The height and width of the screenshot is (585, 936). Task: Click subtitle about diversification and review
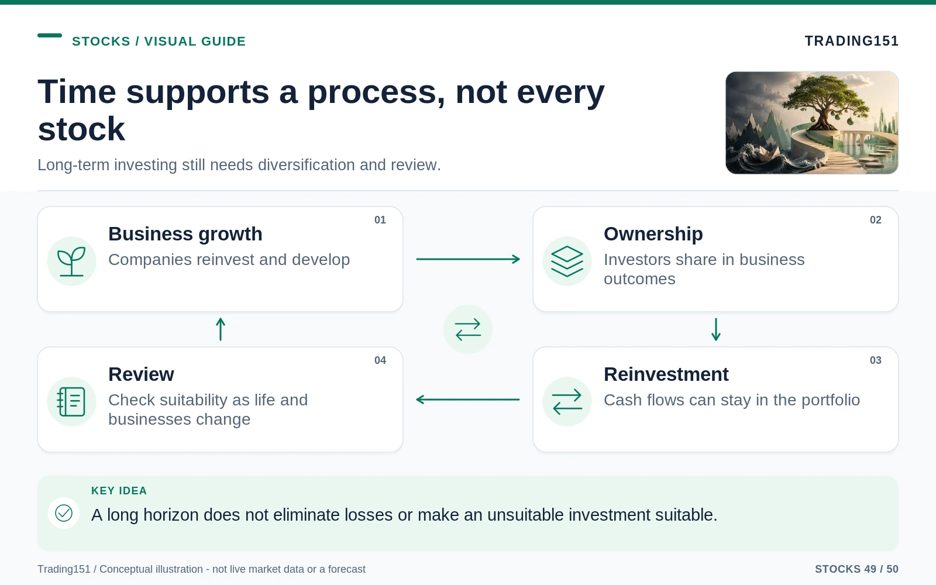pyautogui.click(x=239, y=165)
